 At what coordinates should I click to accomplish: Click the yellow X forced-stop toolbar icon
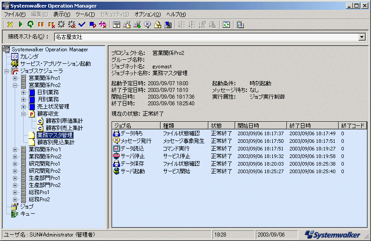[10, 25]
